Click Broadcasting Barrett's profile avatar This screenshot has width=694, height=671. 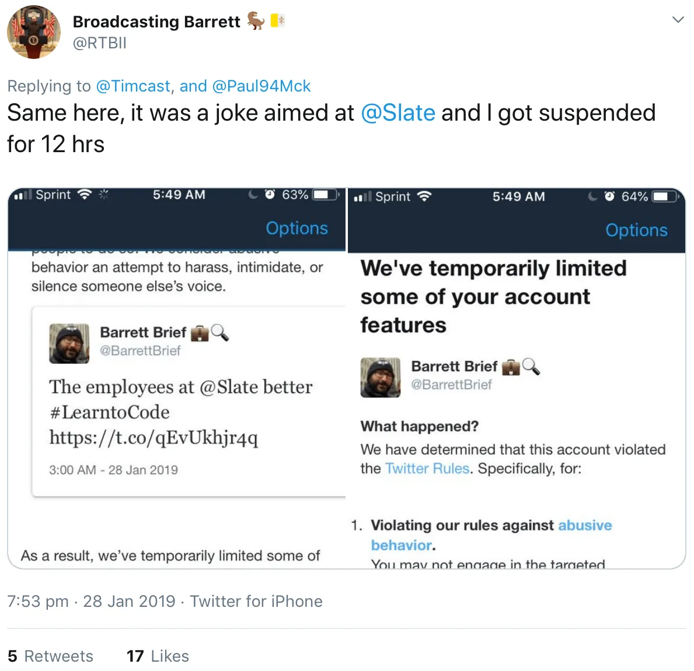point(34,32)
